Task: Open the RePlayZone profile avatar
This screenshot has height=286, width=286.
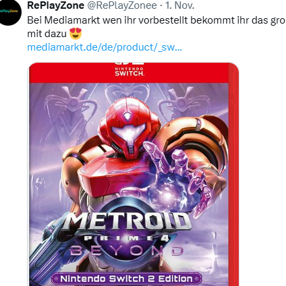Action: pyautogui.click(x=11, y=13)
